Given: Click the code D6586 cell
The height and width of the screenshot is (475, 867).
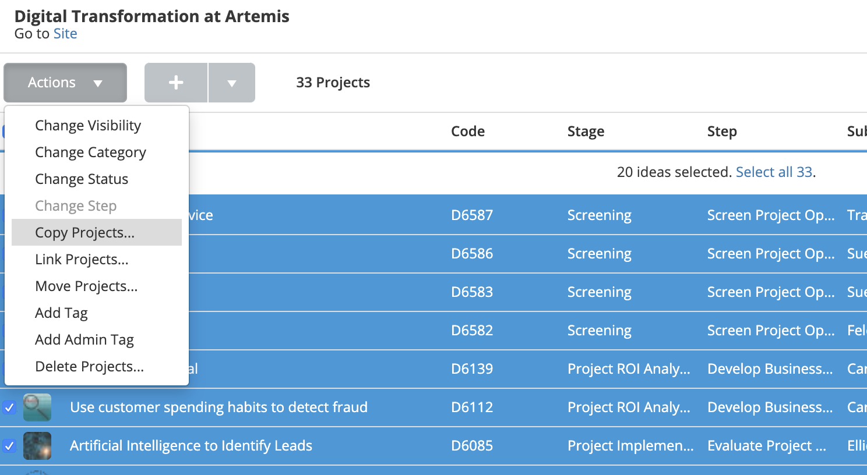Looking at the screenshot, I should pyautogui.click(x=472, y=254).
